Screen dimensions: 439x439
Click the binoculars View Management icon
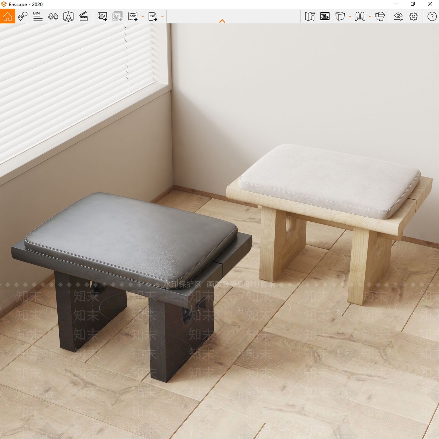(x=53, y=17)
